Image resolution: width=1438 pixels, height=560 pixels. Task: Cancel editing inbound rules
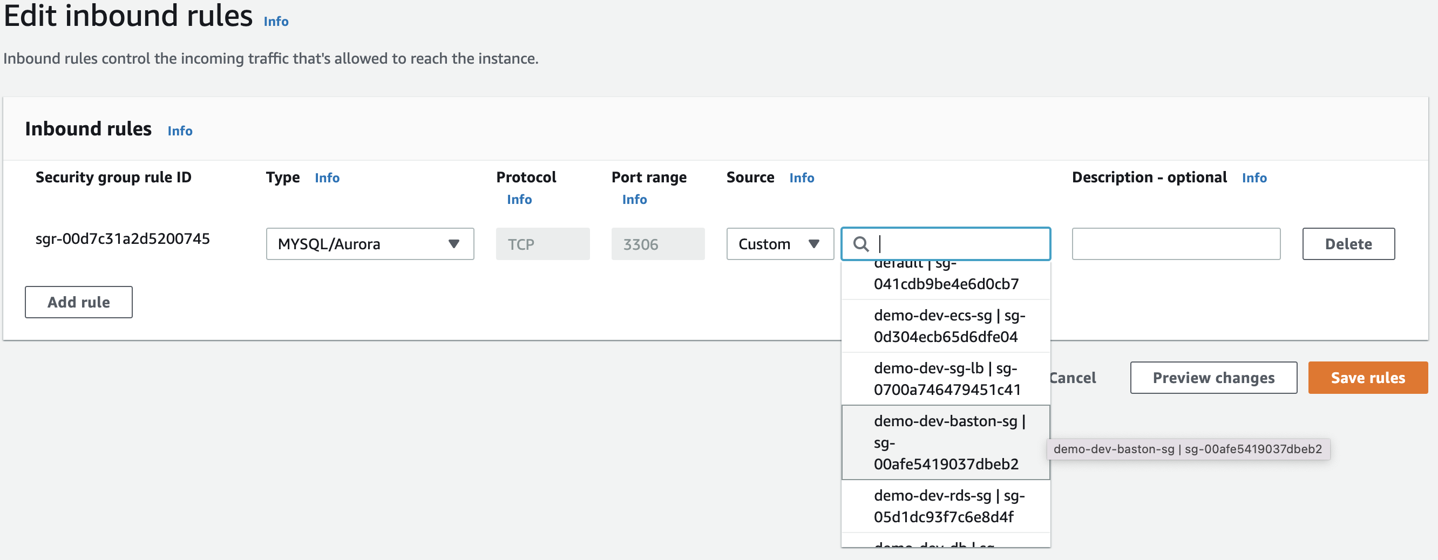point(1073,378)
